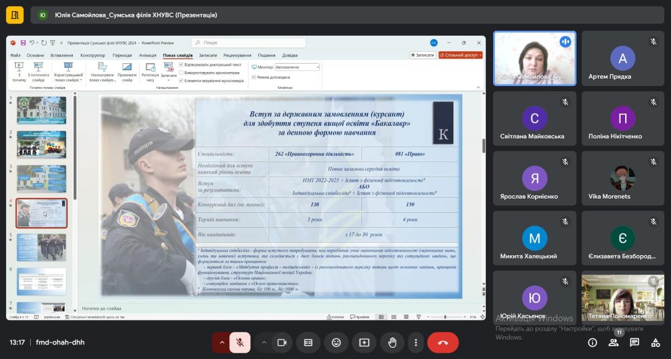Viewport: 671px width, 359px height.
Task: Expand audio settings arrow beside microphone
Action: click(x=221, y=342)
